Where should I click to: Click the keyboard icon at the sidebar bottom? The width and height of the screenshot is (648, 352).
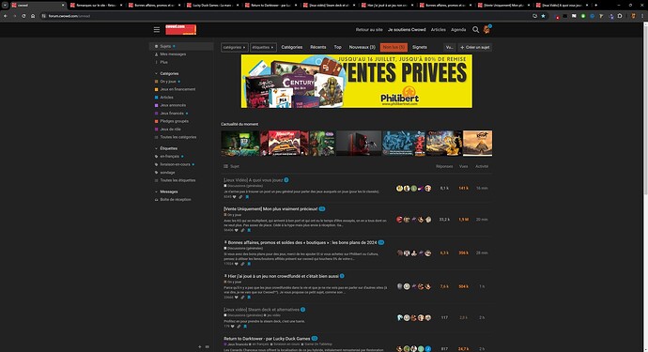pos(207,347)
